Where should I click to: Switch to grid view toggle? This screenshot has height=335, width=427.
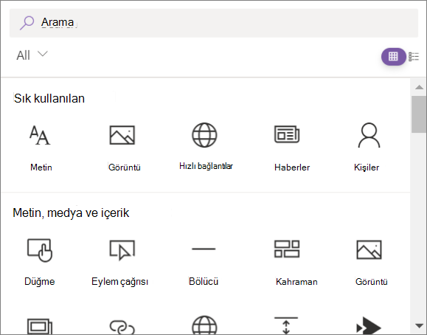click(393, 57)
